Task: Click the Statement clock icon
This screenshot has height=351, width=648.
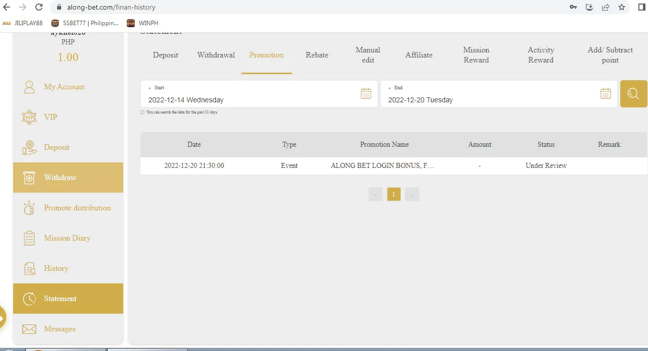Action: (x=29, y=299)
